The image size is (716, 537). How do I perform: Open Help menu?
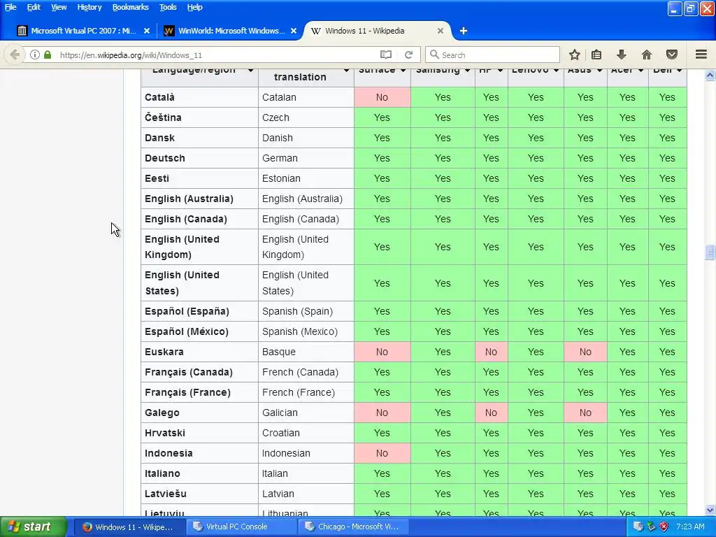(x=194, y=7)
